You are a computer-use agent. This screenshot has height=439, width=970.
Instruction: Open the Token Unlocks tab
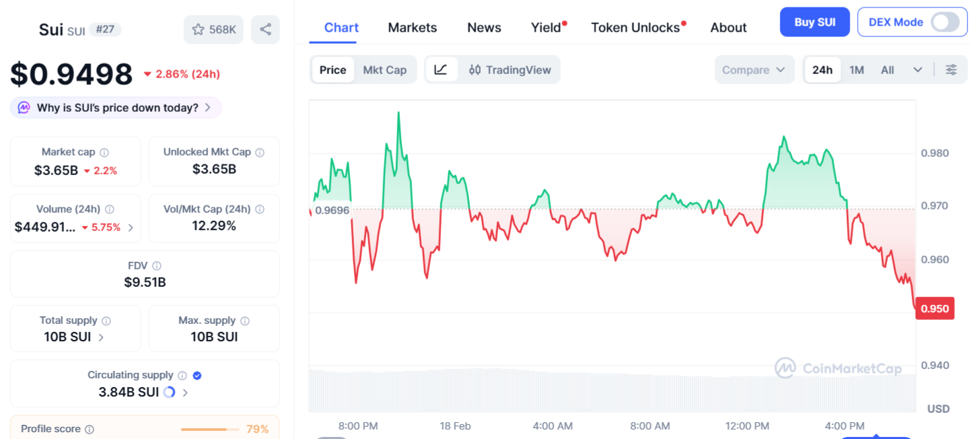pos(635,28)
